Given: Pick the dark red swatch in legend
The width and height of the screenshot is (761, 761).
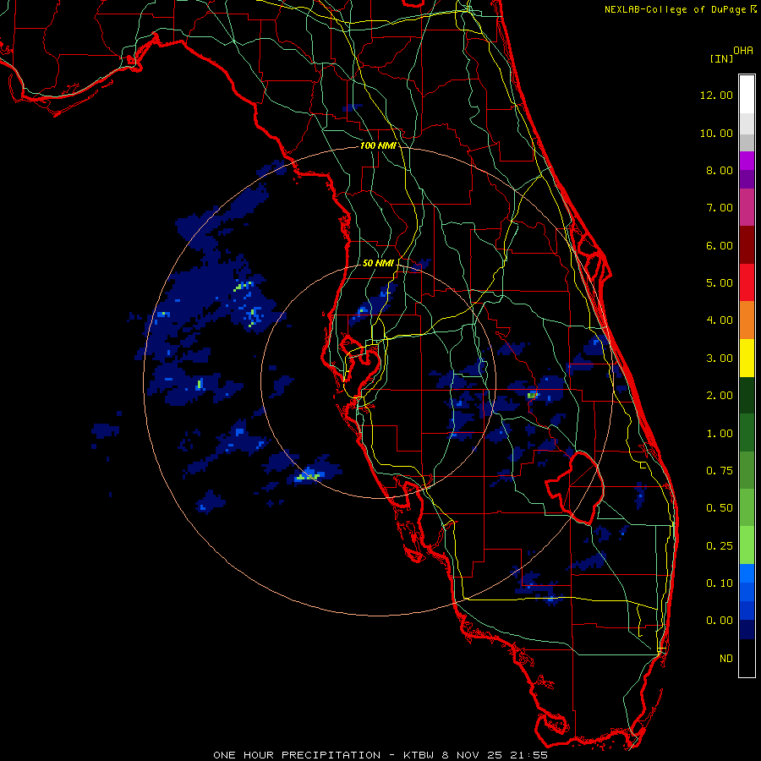Looking at the screenshot, I should [747, 245].
